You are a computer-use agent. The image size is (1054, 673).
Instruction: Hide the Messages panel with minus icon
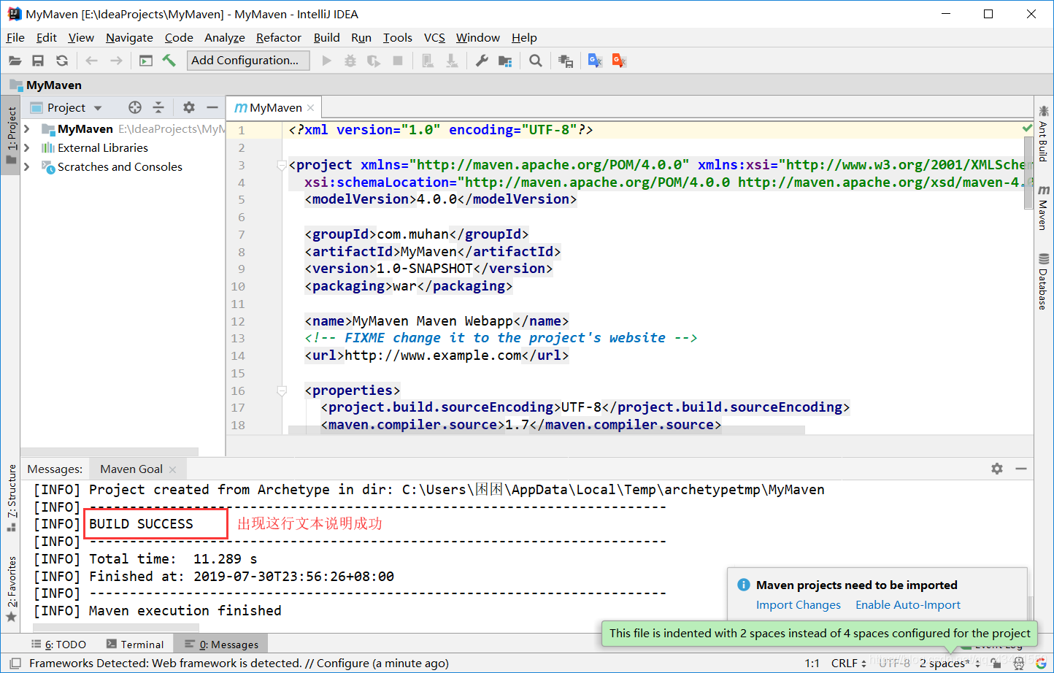[1021, 469]
